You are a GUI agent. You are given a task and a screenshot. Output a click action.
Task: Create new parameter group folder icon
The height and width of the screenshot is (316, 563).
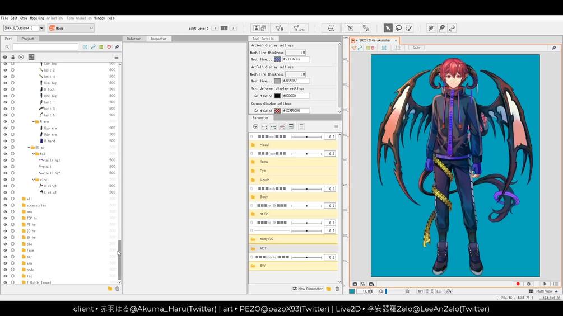click(328, 289)
